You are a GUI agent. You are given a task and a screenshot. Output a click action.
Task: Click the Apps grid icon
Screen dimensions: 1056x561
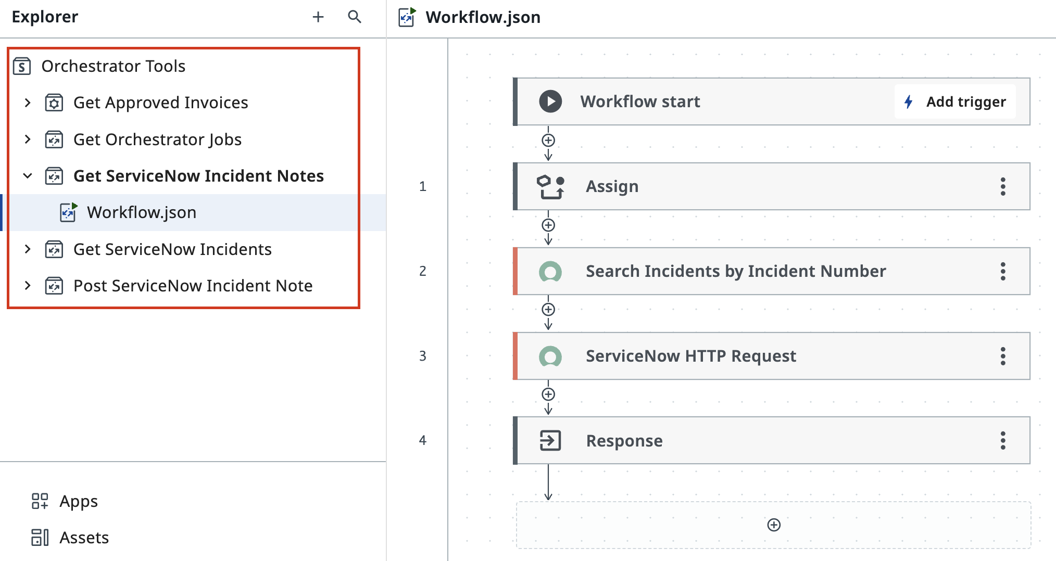click(40, 501)
